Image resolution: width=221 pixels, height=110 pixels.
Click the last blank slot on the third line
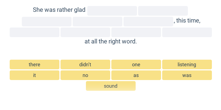[x=187, y=32]
